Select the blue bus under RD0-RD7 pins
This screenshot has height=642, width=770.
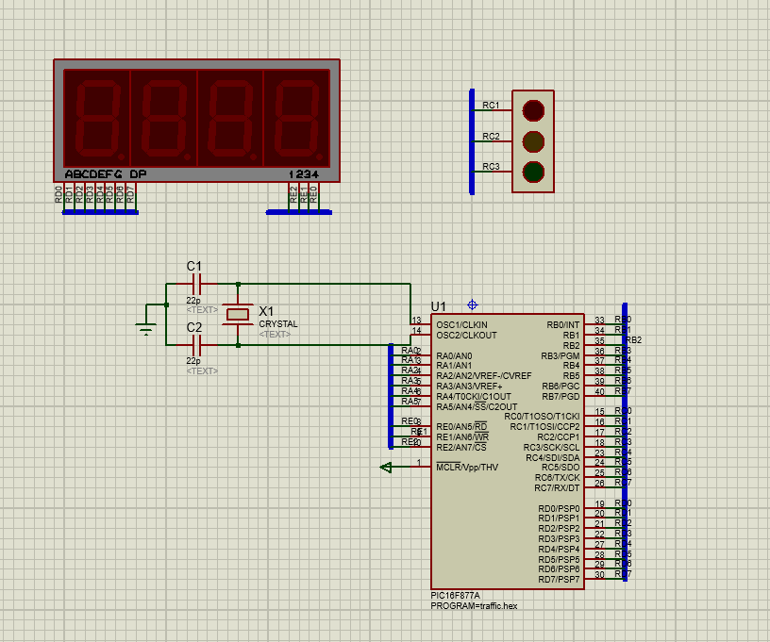click(100, 212)
